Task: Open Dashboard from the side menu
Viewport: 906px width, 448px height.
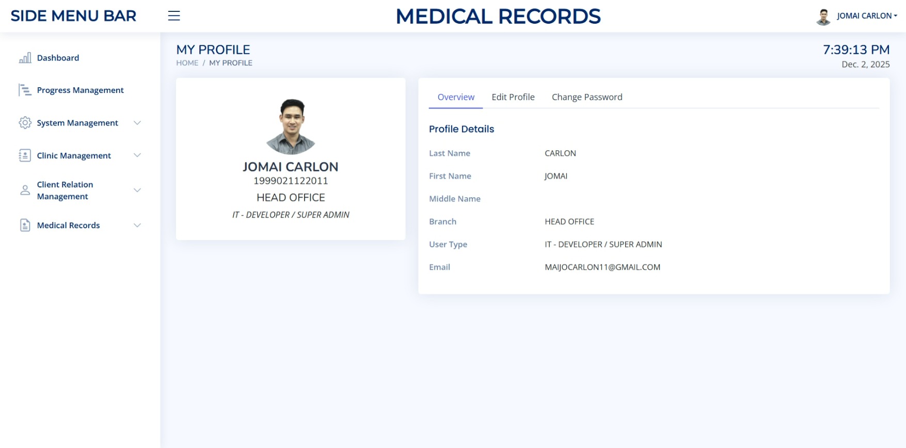Action: 58,58
